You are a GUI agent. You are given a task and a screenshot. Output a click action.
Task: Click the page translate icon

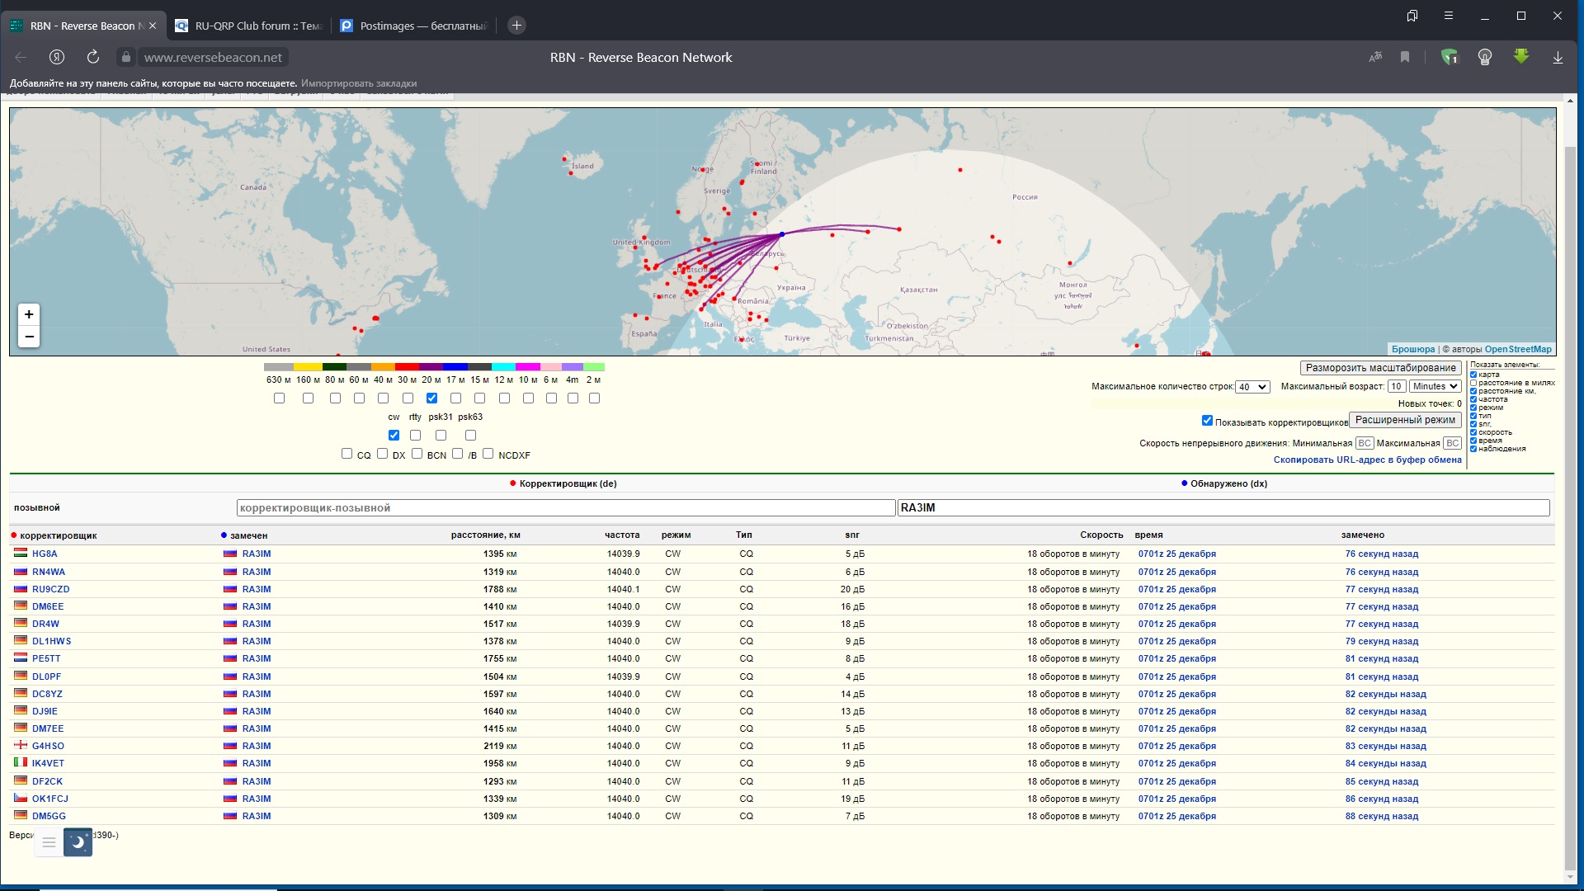coord(1375,57)
